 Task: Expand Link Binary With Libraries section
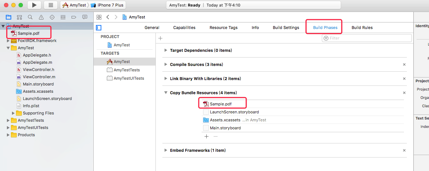[166, 79]
